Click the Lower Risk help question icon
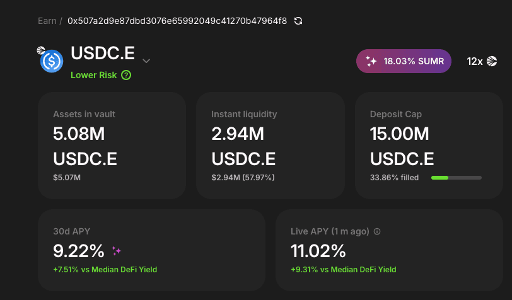This screenshot has width=512, height=300. click(126, 75)
